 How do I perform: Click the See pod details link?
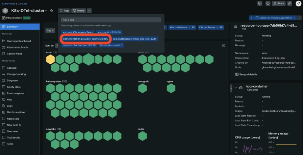pos(246,74)
